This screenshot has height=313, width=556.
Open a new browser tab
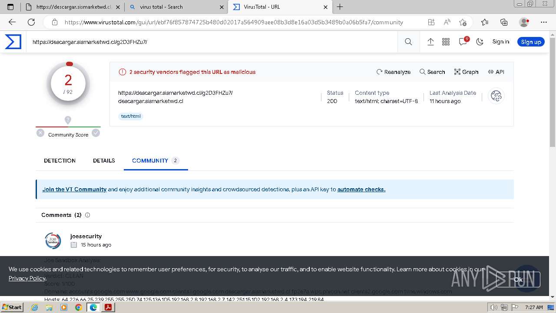[x=340, y=7]
